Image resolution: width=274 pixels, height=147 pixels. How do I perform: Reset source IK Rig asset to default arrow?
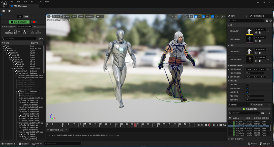click(268, 31)
